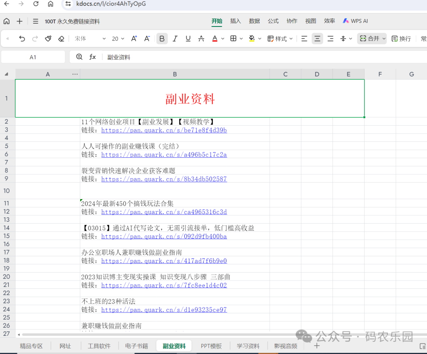Switch to the 效率 ribbon tab

click(329, 21)
